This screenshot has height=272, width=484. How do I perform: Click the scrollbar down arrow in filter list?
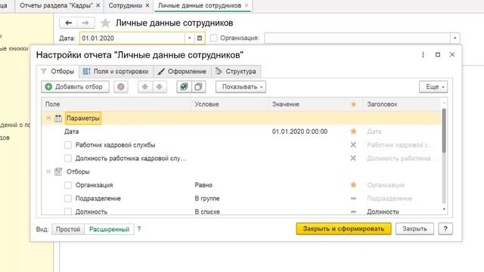(x=444, y=209)
